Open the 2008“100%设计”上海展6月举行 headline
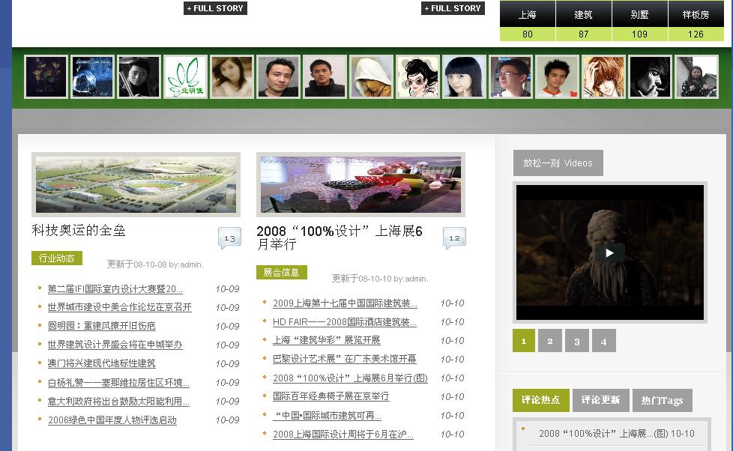Screen dimensions: 733x451 pyautogui.click(x=340, y=237)
